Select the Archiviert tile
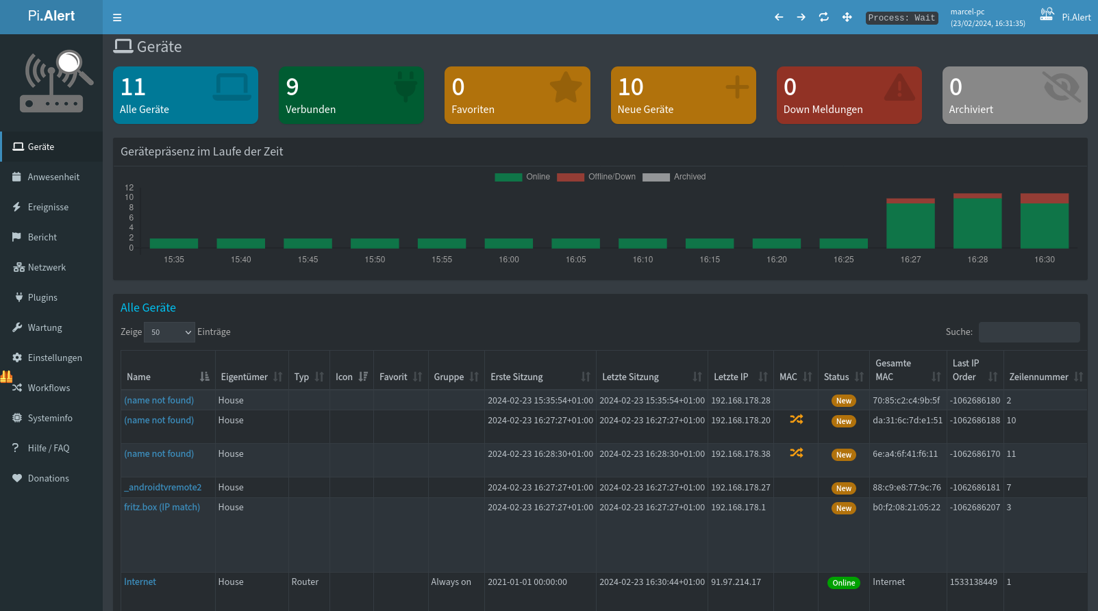 tap(1015, 95)
